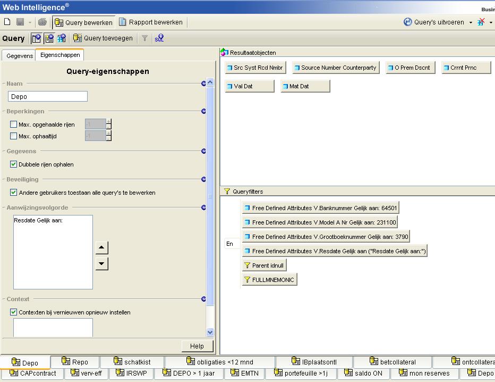495x382 pixels.
Task: Open the Query's uitvoeren dropdown arrow
Action: 471,22
